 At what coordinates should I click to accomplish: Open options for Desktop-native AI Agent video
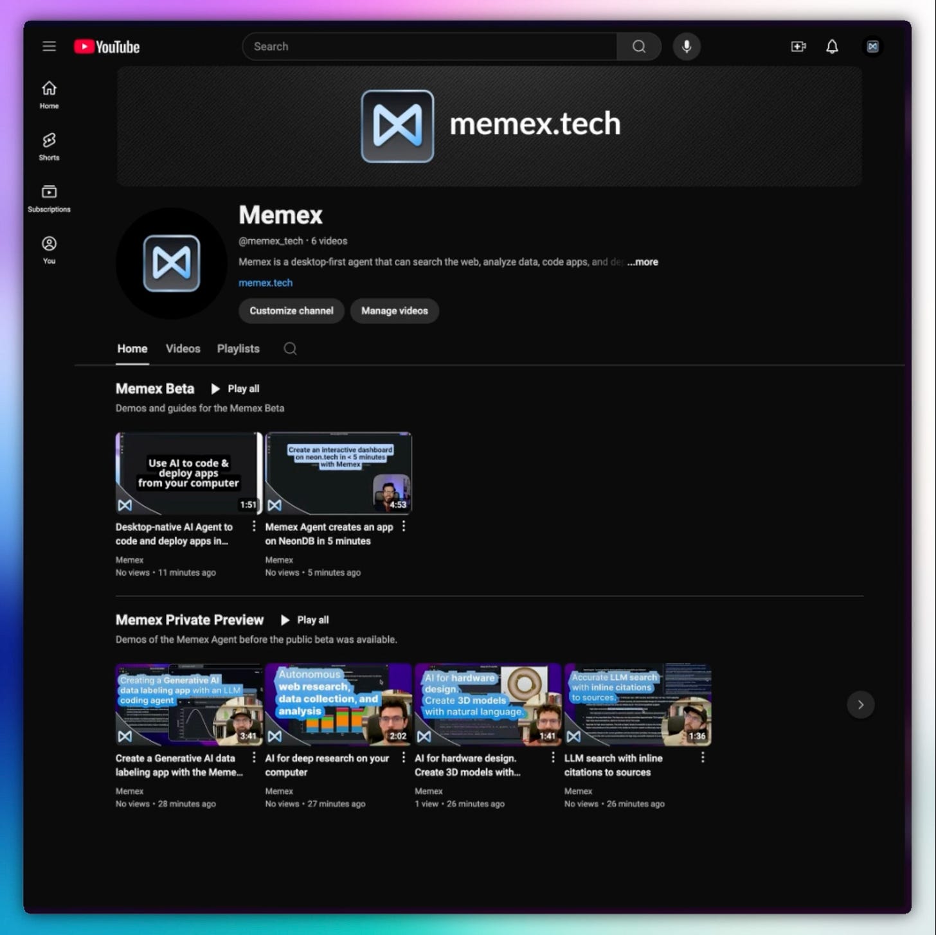coord(254,526)
